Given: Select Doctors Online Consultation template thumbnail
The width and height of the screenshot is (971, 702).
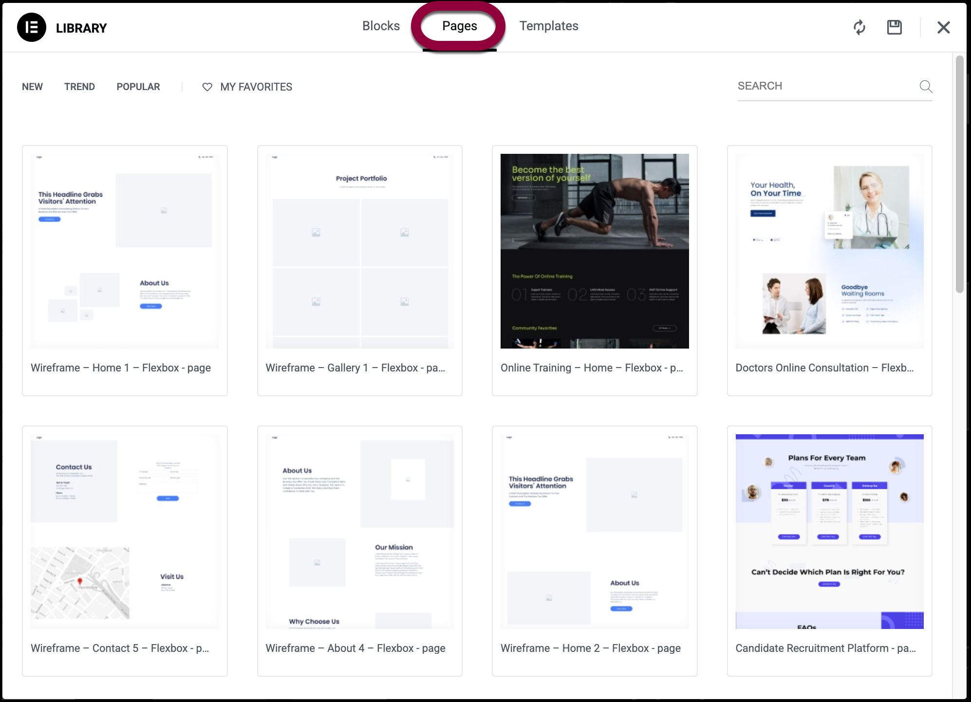Looking at the screenshot, I should [829, 251].
